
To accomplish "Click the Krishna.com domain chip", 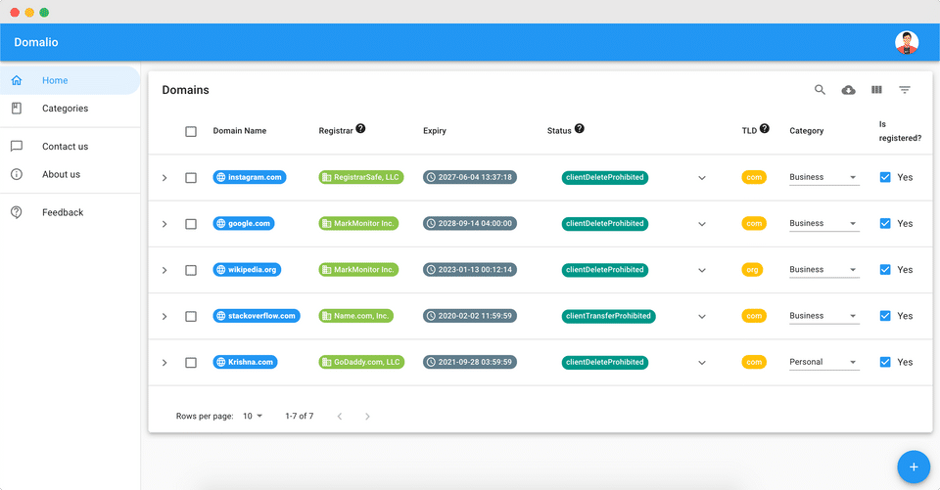I will point(245,362).
